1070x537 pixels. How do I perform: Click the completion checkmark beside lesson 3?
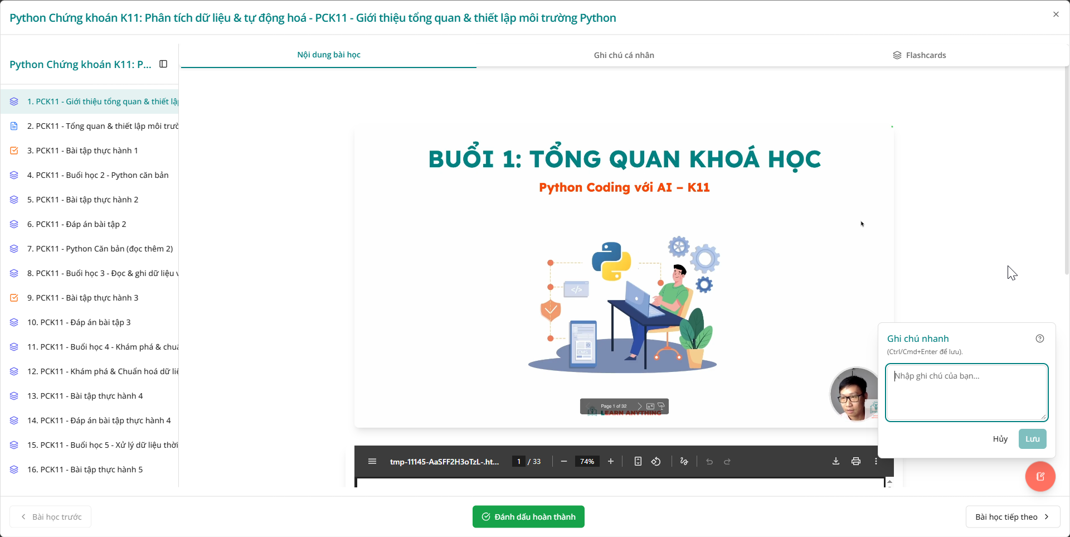13,151
